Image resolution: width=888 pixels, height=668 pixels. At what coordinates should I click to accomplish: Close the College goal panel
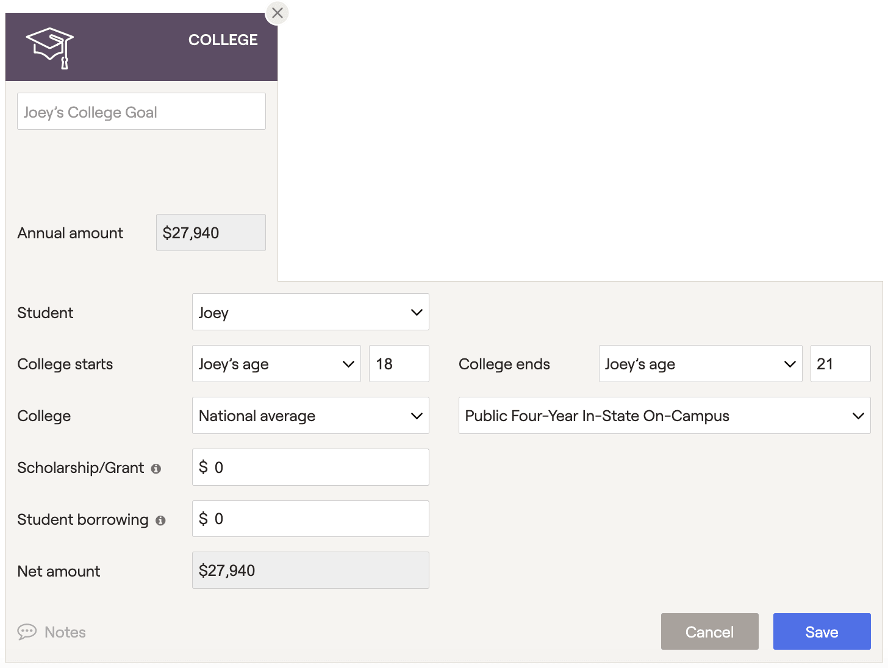277,13
